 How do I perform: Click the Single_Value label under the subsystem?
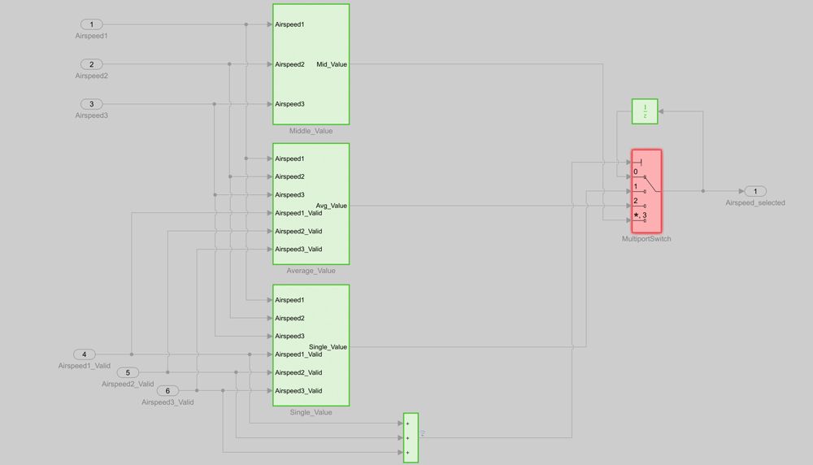[311, 412]
